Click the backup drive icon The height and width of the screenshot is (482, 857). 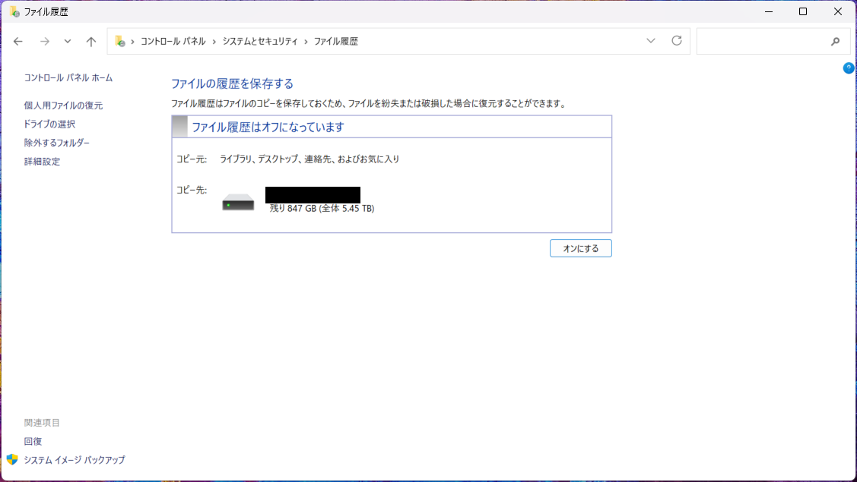click(238, 203)
